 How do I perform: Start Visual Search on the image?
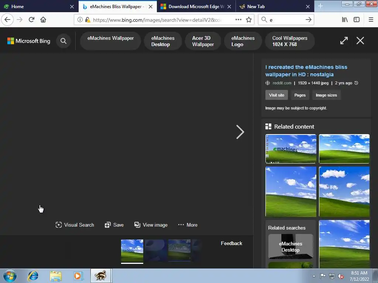coord(75,225)
